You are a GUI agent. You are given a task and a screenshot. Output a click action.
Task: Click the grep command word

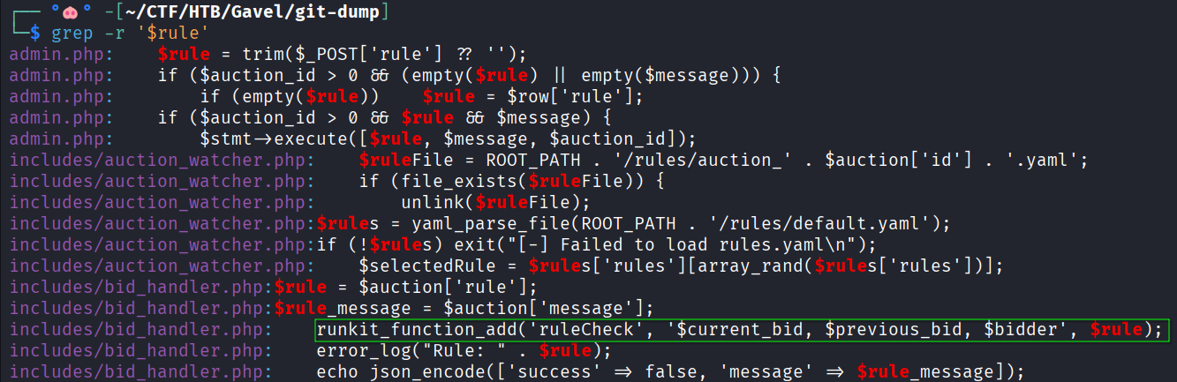click(72, 33)
